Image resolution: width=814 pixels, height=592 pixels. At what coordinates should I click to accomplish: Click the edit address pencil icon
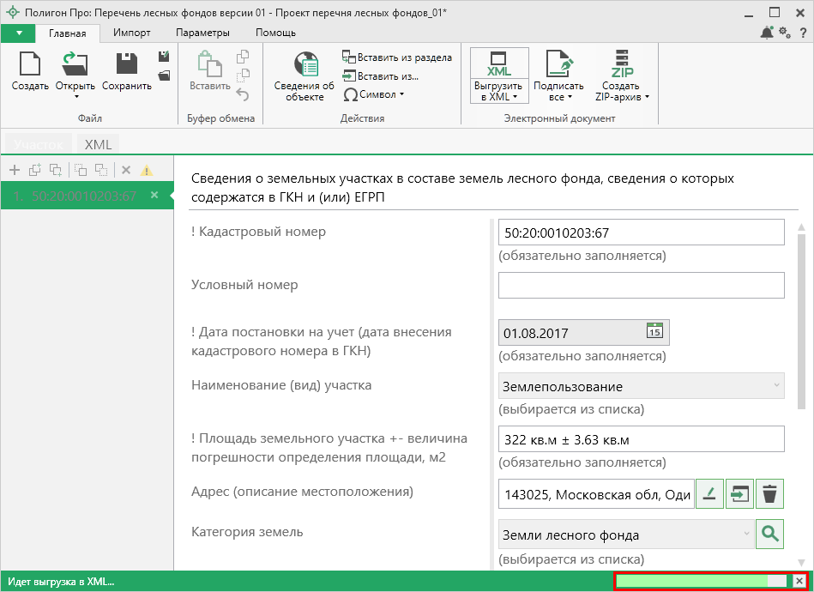[709, 493]
